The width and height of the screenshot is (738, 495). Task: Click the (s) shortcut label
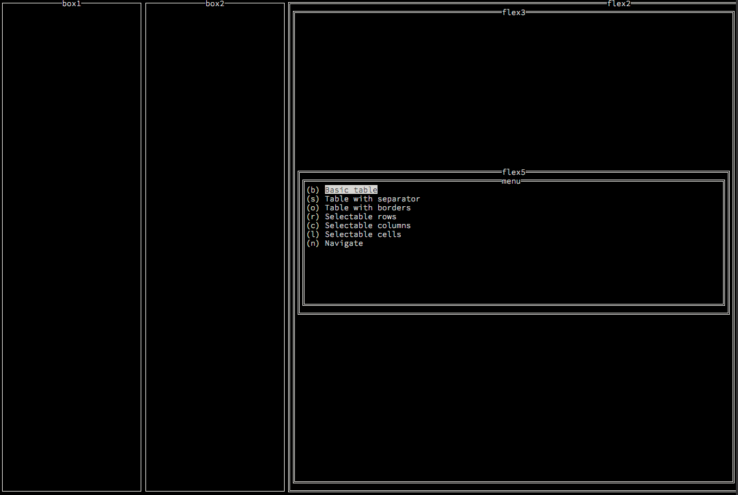pos(313,199)
